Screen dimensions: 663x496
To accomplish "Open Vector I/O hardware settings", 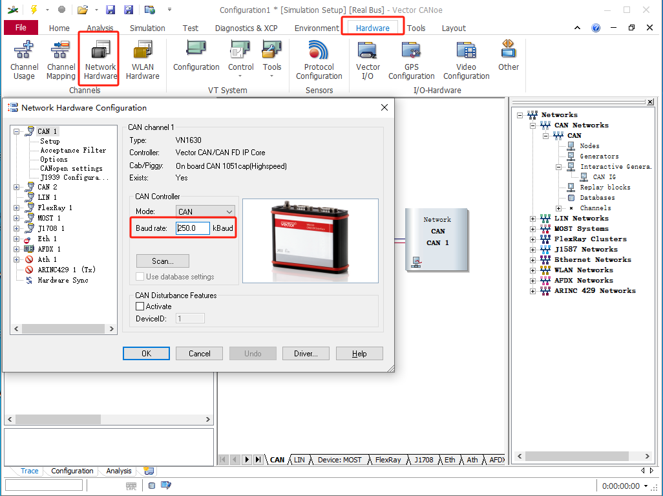I will pyautogui.click(x=368, y=60).
